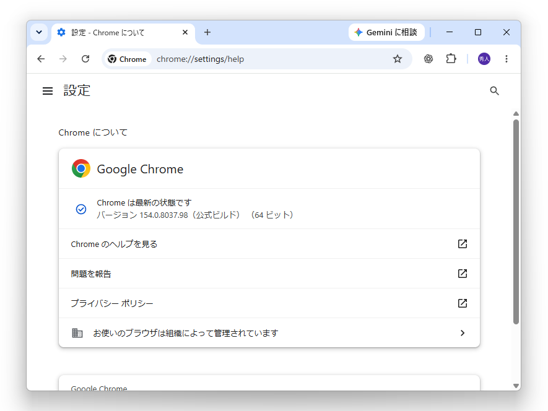Click the scrollbar up arrow

coord(516,114)
